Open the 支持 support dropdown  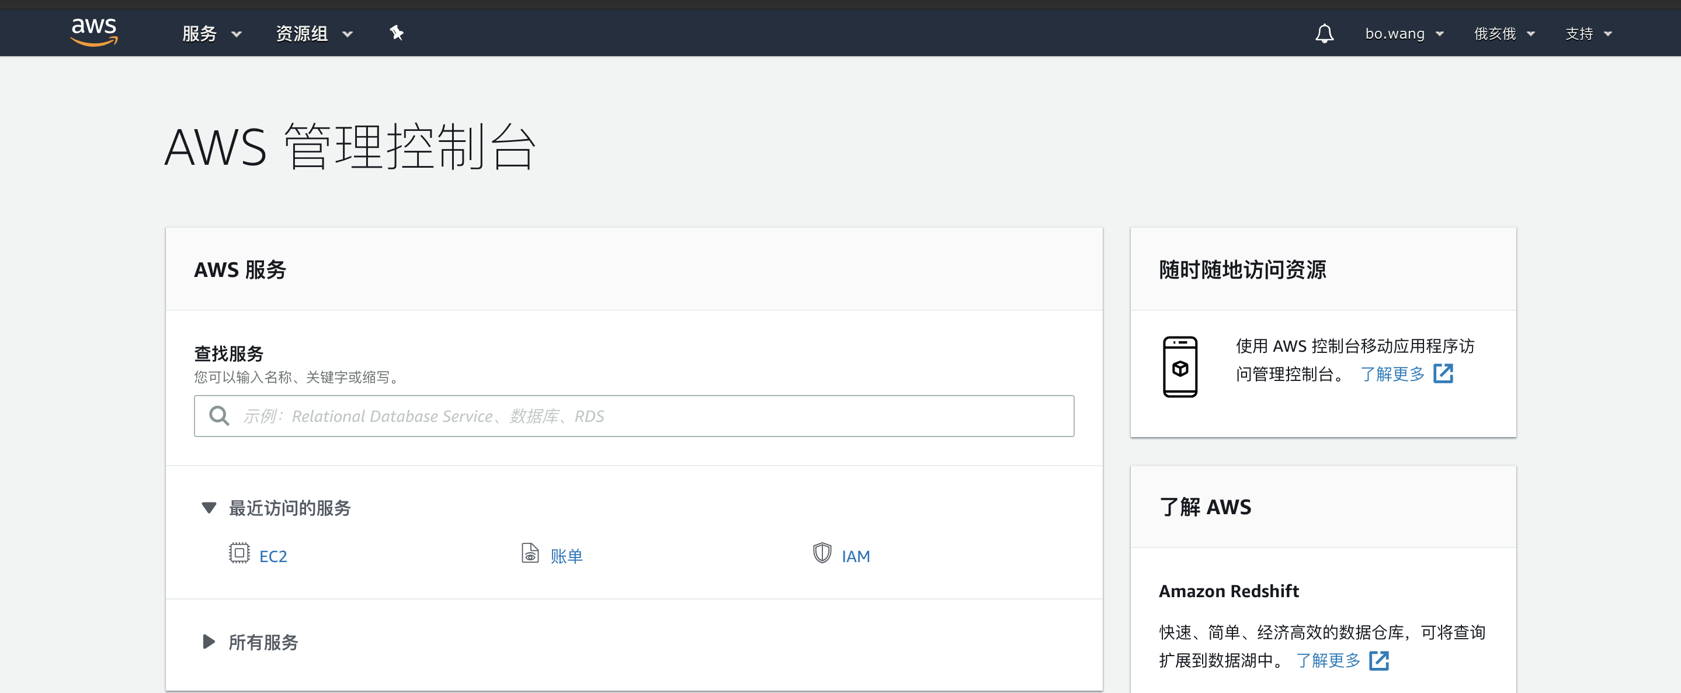coord(1588,33)
